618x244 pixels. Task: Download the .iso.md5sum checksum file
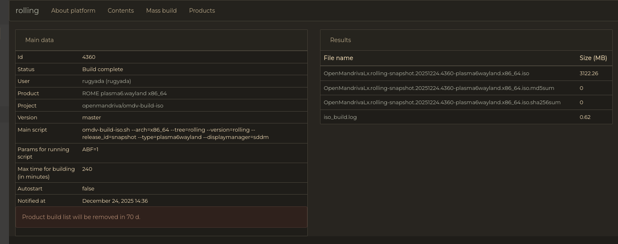439,88
